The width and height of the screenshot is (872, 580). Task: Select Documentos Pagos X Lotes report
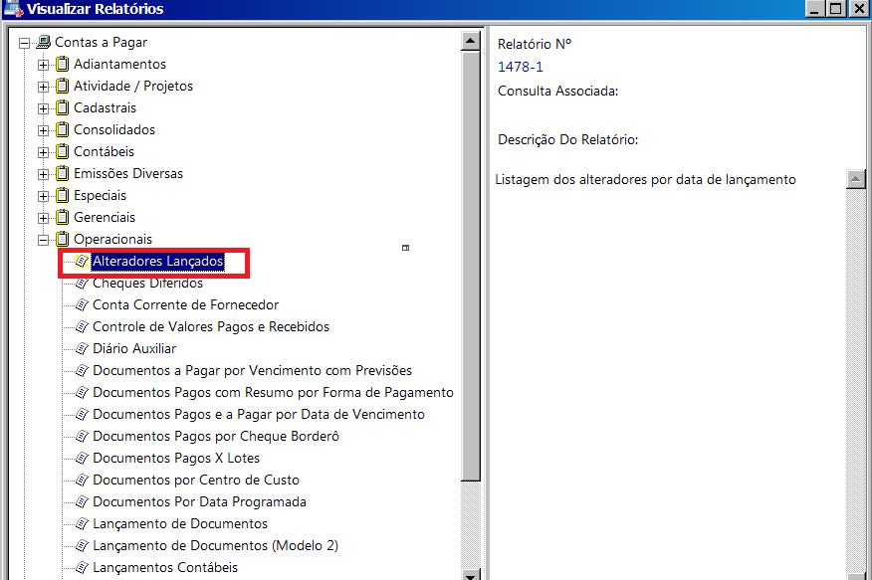176,458
